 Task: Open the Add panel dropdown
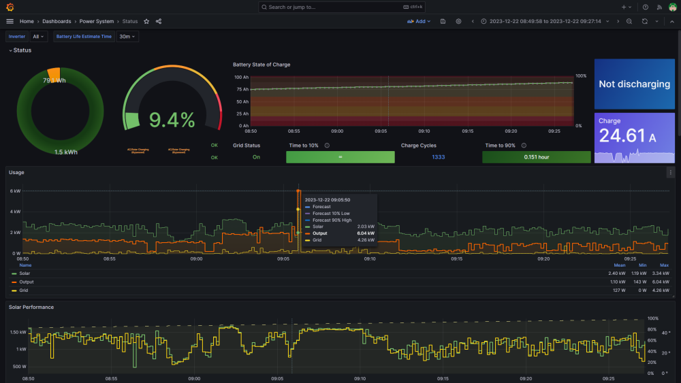pyautogui.click(x=419, y=21)
